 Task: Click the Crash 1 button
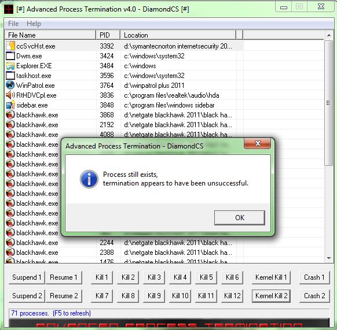[314, 277]
